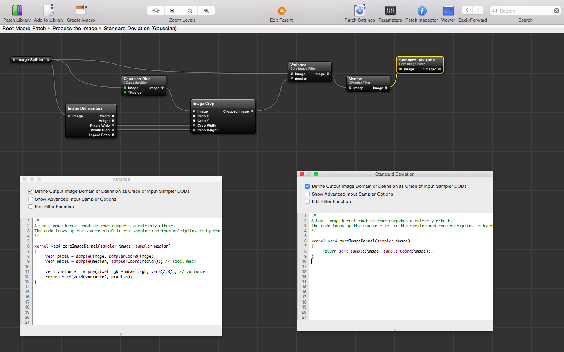Open the Patch Inspector
564x352 pixels.
point(422,11)
